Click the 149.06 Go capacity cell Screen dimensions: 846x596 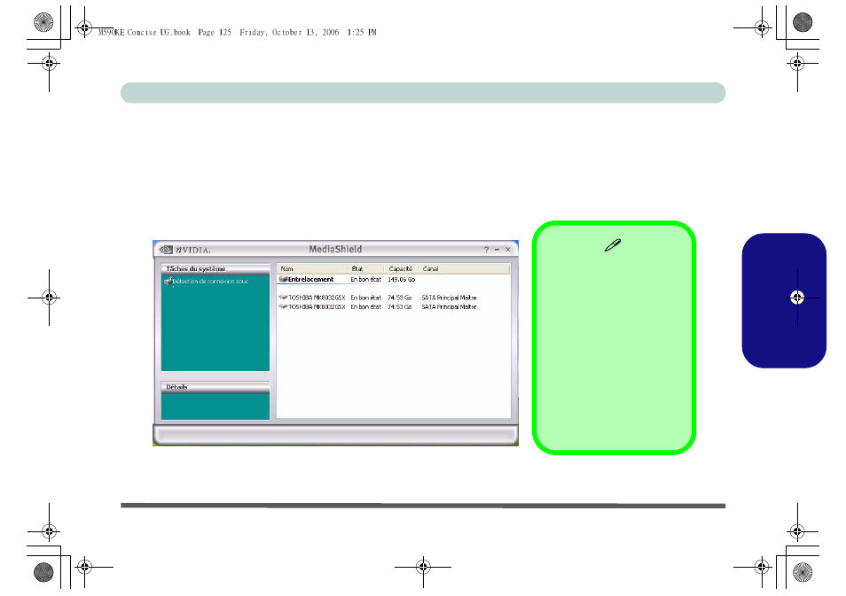tap(402, 279)
